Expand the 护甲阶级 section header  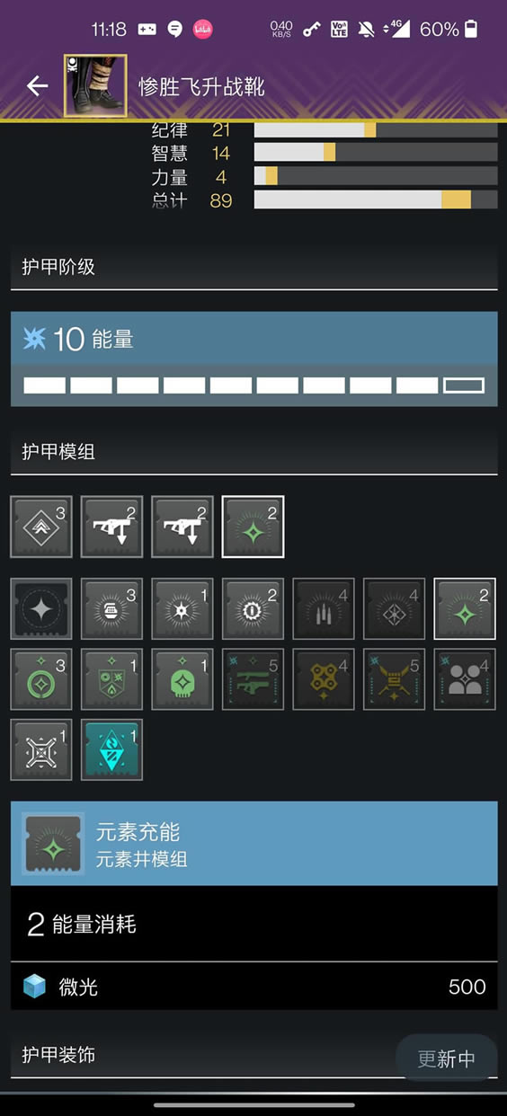coord(253,268)
